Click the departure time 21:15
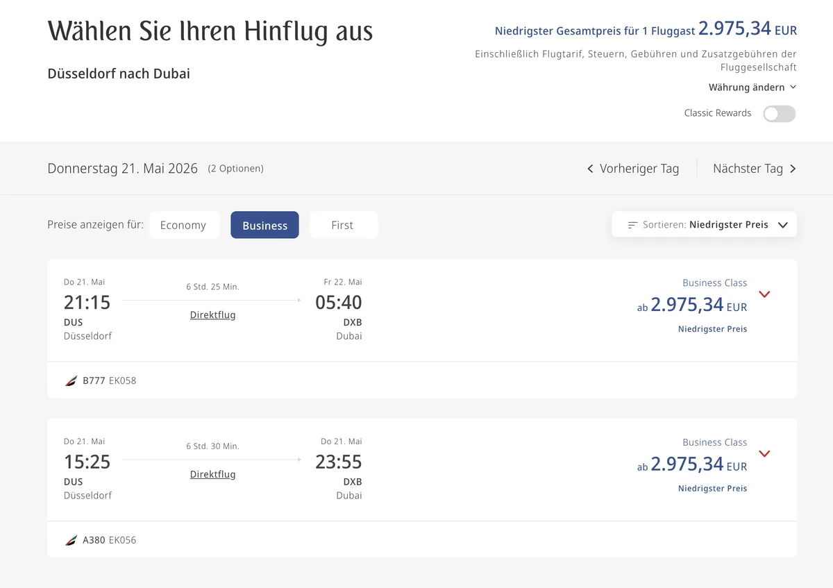Screen dimensions: 833x588 pyautogui.click(x=87, y=303)
